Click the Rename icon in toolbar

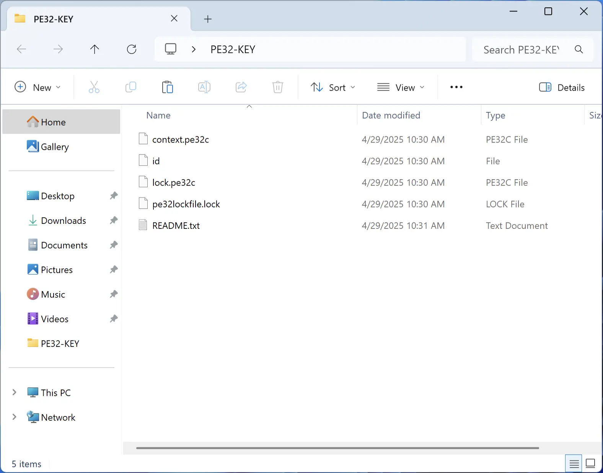pyautogui.click(x=204, y=87)
